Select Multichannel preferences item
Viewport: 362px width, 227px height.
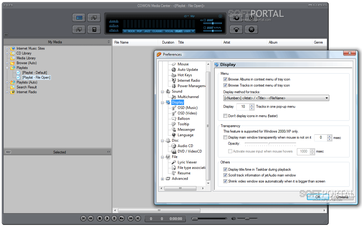pos(188,97)
